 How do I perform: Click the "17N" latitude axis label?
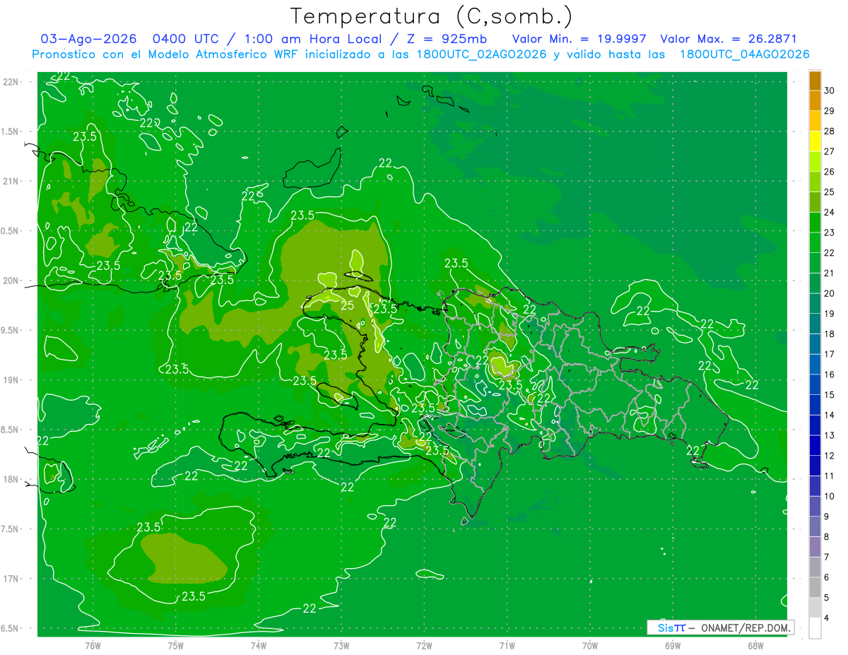[x=11, y=579]
